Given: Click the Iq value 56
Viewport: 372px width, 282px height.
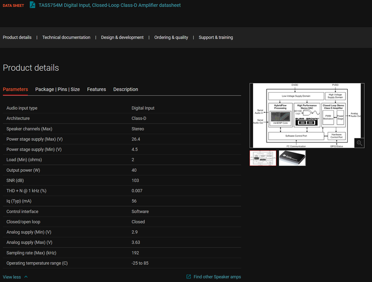Looking at the screenshot, I should click(134, 201).
